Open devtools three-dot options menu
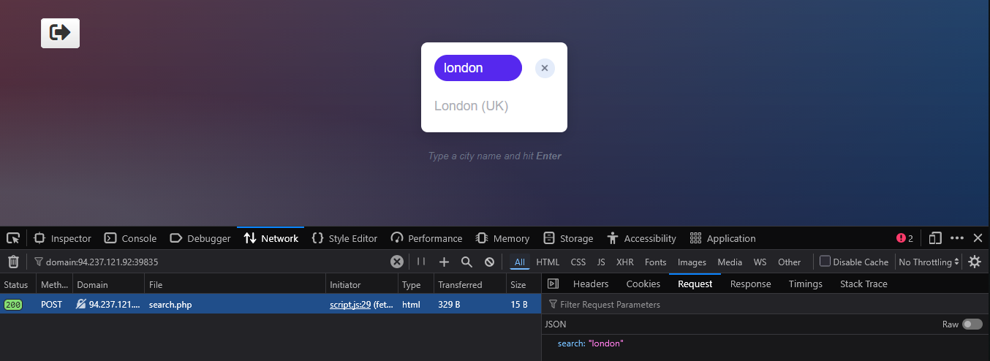Image resolution: width=990 pixels, height=361 pixels. click(957, 238)
